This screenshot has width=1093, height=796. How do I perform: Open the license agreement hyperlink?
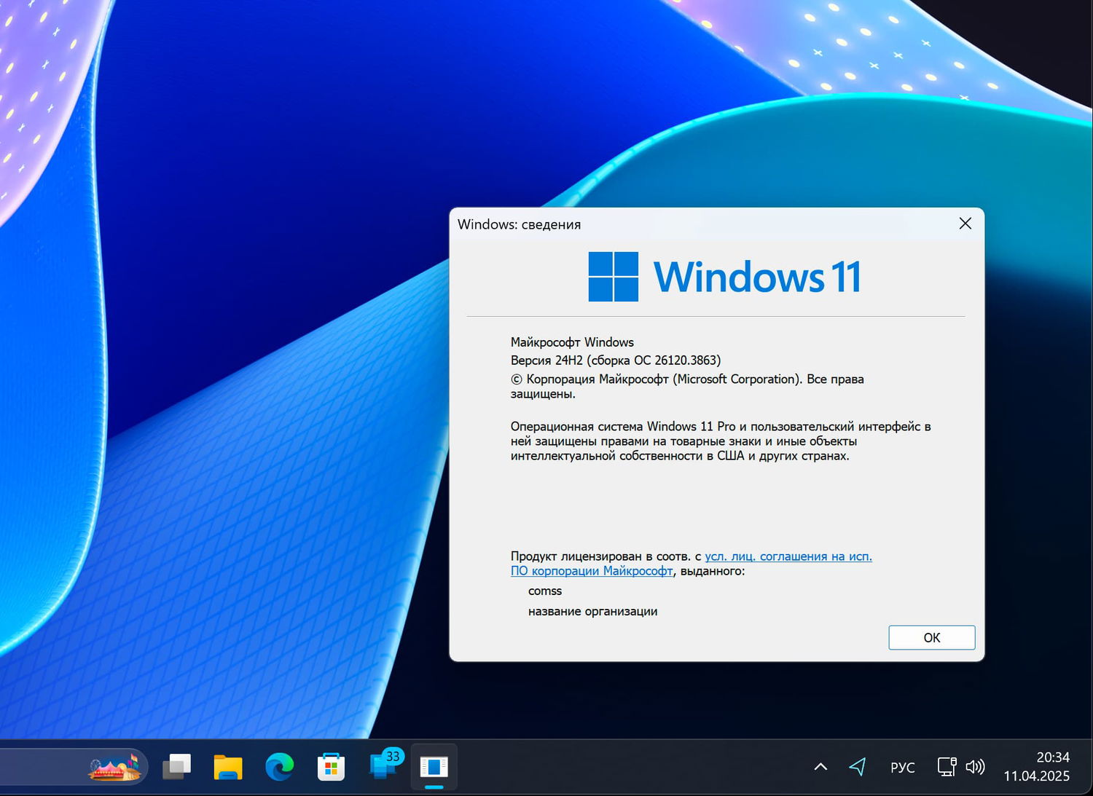pyautogui.click(x=788, y=556)
